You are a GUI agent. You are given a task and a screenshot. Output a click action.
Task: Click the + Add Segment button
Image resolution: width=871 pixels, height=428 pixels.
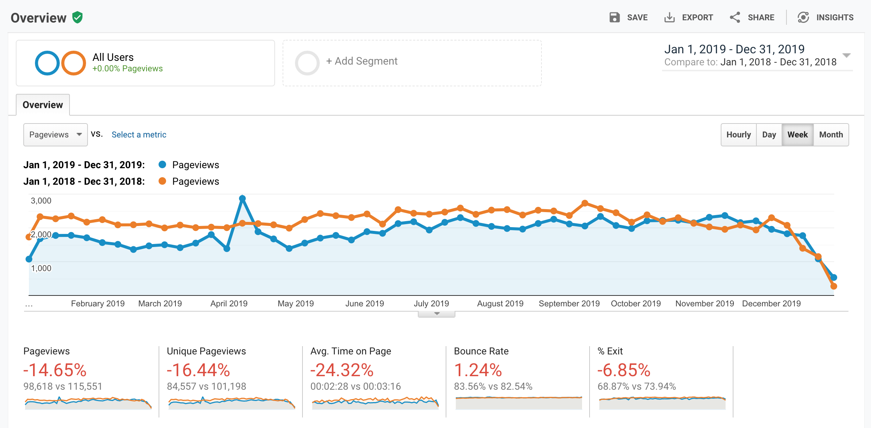coord(362,61)
